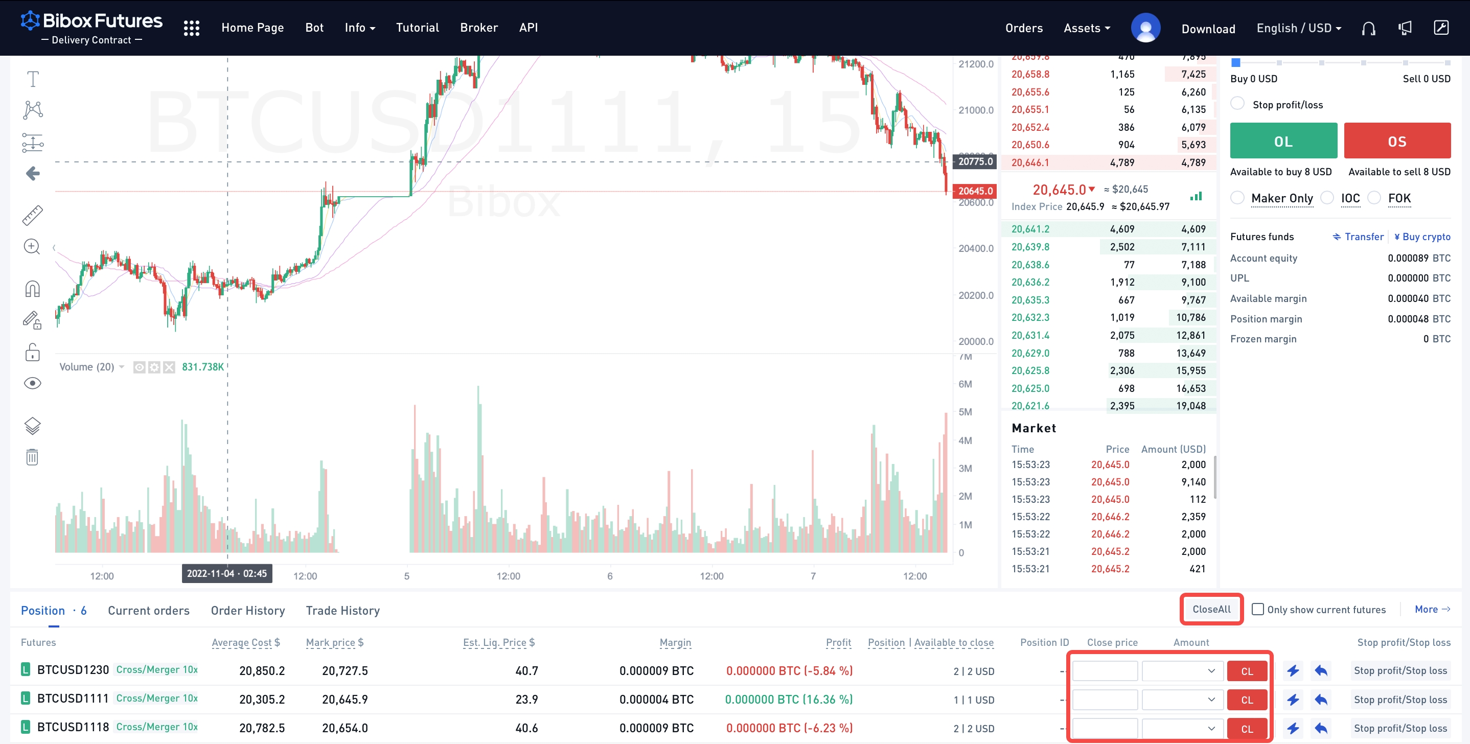Select the Text tool in chart toolbar
This screenshot has height=744, width=1470.
click(33, 79)
